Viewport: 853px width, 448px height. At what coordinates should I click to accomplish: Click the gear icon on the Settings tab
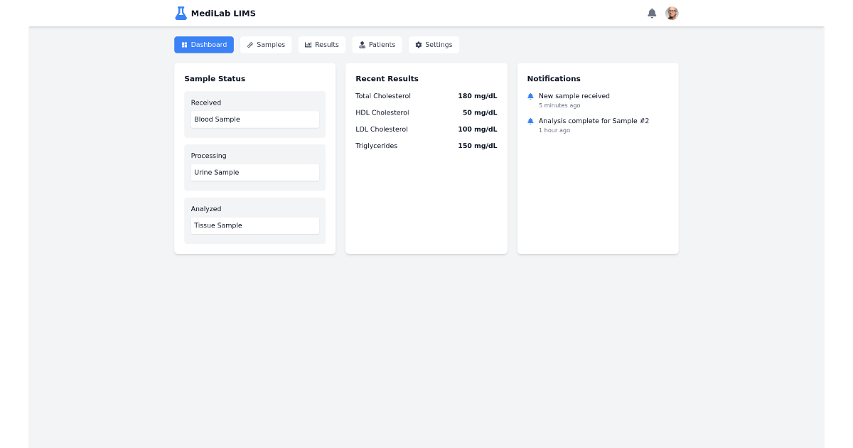418,44
